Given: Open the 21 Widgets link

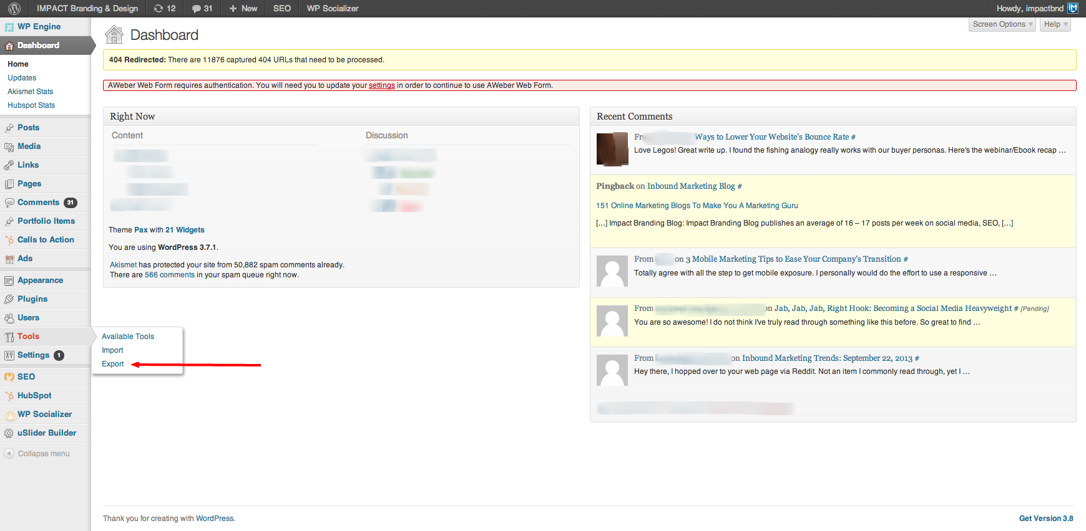Looking at the screenshot, I should click(185, 230).
